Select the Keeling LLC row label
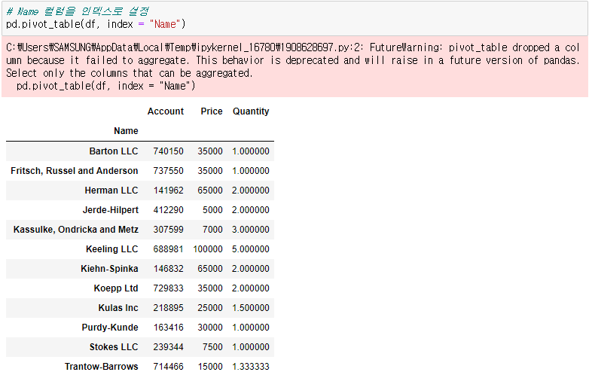The height and width of the screenshot is (375, 589). point(112,249)
